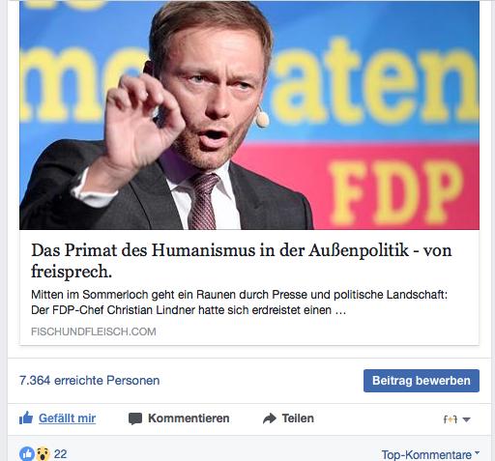The width and height of the screenshot is (495, 461).
Task: Select the Teilen share action
Action: tap(298, 418)
